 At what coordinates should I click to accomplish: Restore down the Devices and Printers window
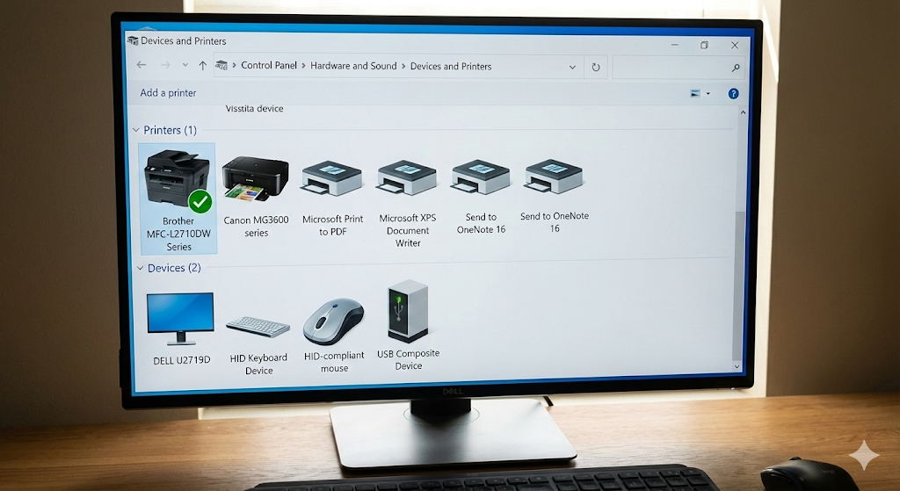(x=704, y=45)
